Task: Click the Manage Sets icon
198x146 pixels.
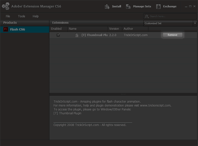Action: click(128, 6)
